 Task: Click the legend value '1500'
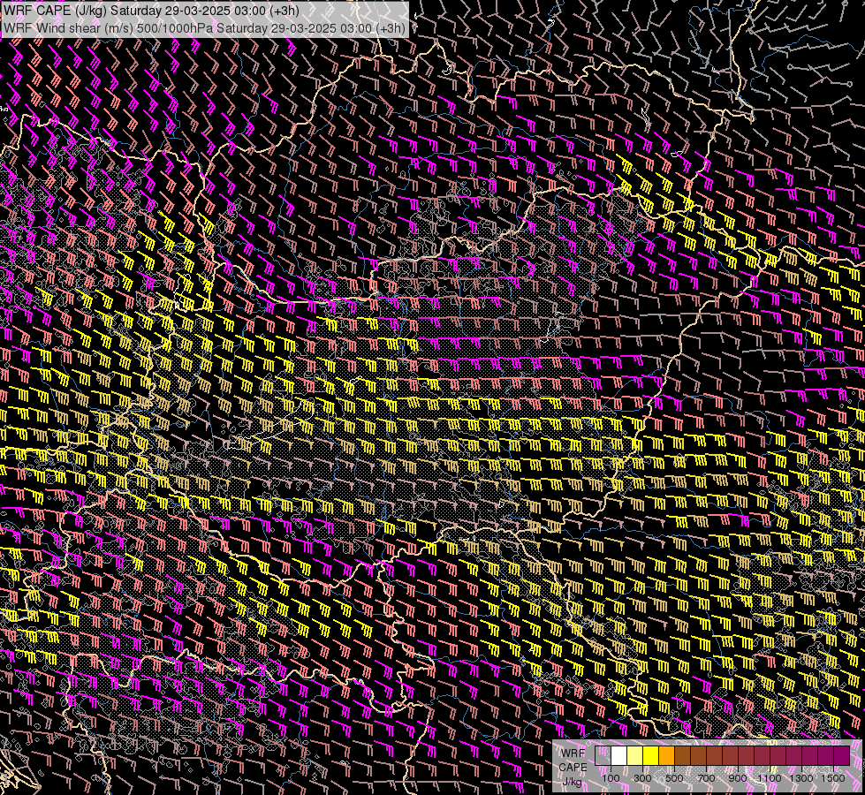tap(833, 778)
